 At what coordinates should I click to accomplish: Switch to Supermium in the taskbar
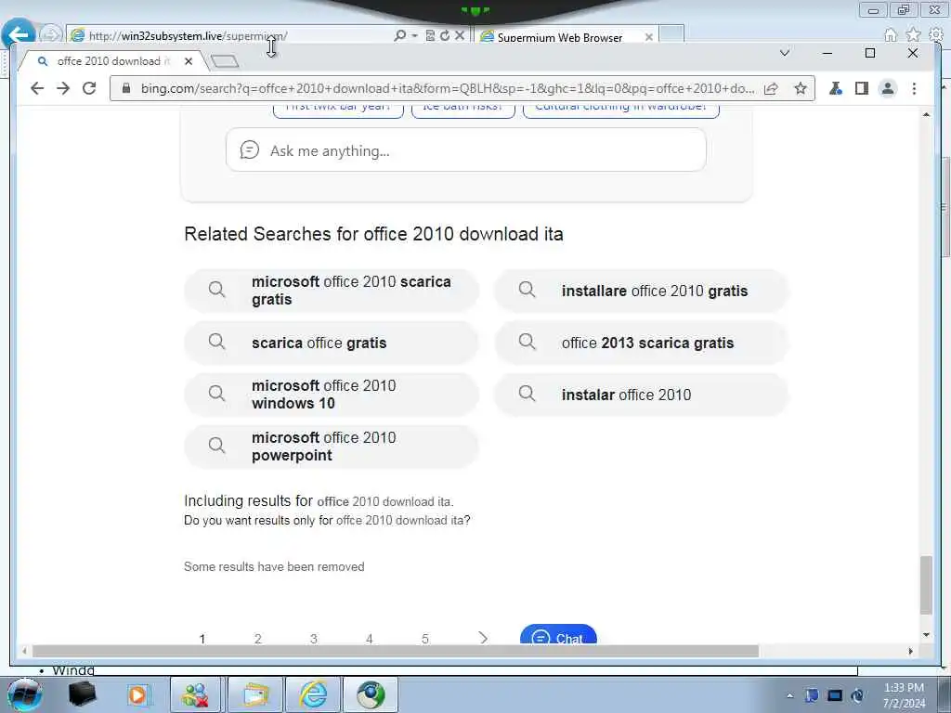(371, 694)
